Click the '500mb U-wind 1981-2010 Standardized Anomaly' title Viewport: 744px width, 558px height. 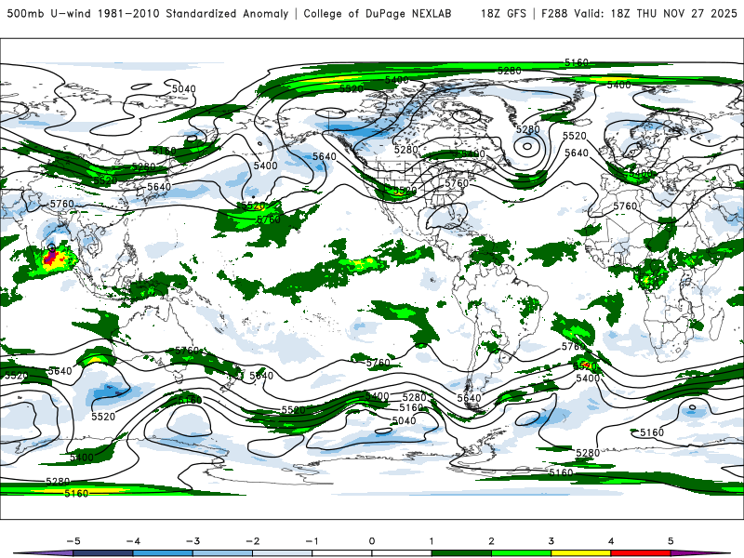point(148,14)
